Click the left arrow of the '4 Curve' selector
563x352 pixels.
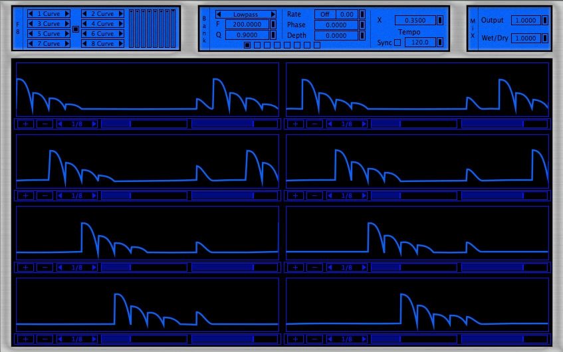pos(84,24)
